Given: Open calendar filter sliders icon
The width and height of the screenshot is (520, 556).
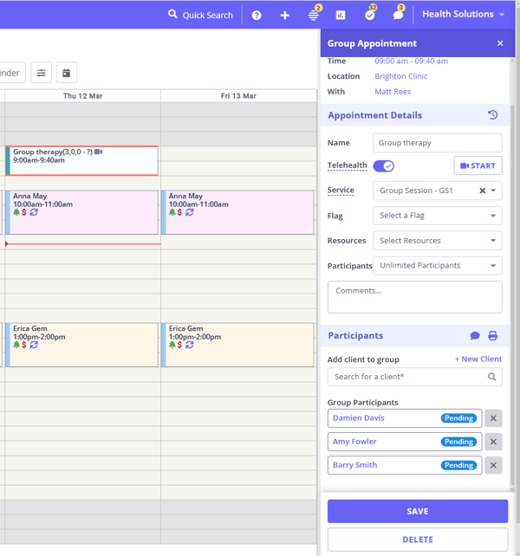Looking at the screenshot, I should click(x=41, y=73).
